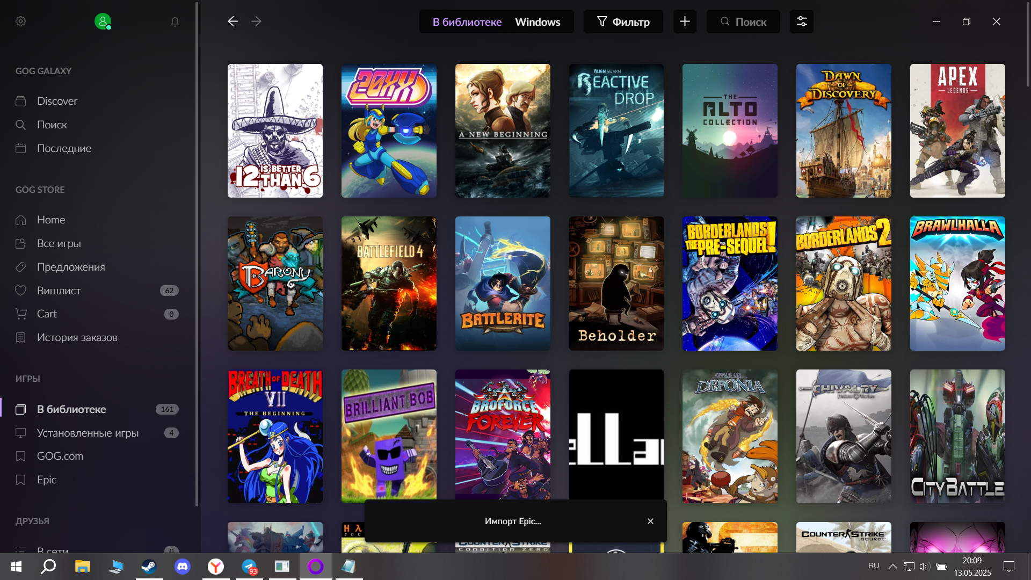Open the Фильтр filter button
Screen dimensions: 1031x580
623,21
